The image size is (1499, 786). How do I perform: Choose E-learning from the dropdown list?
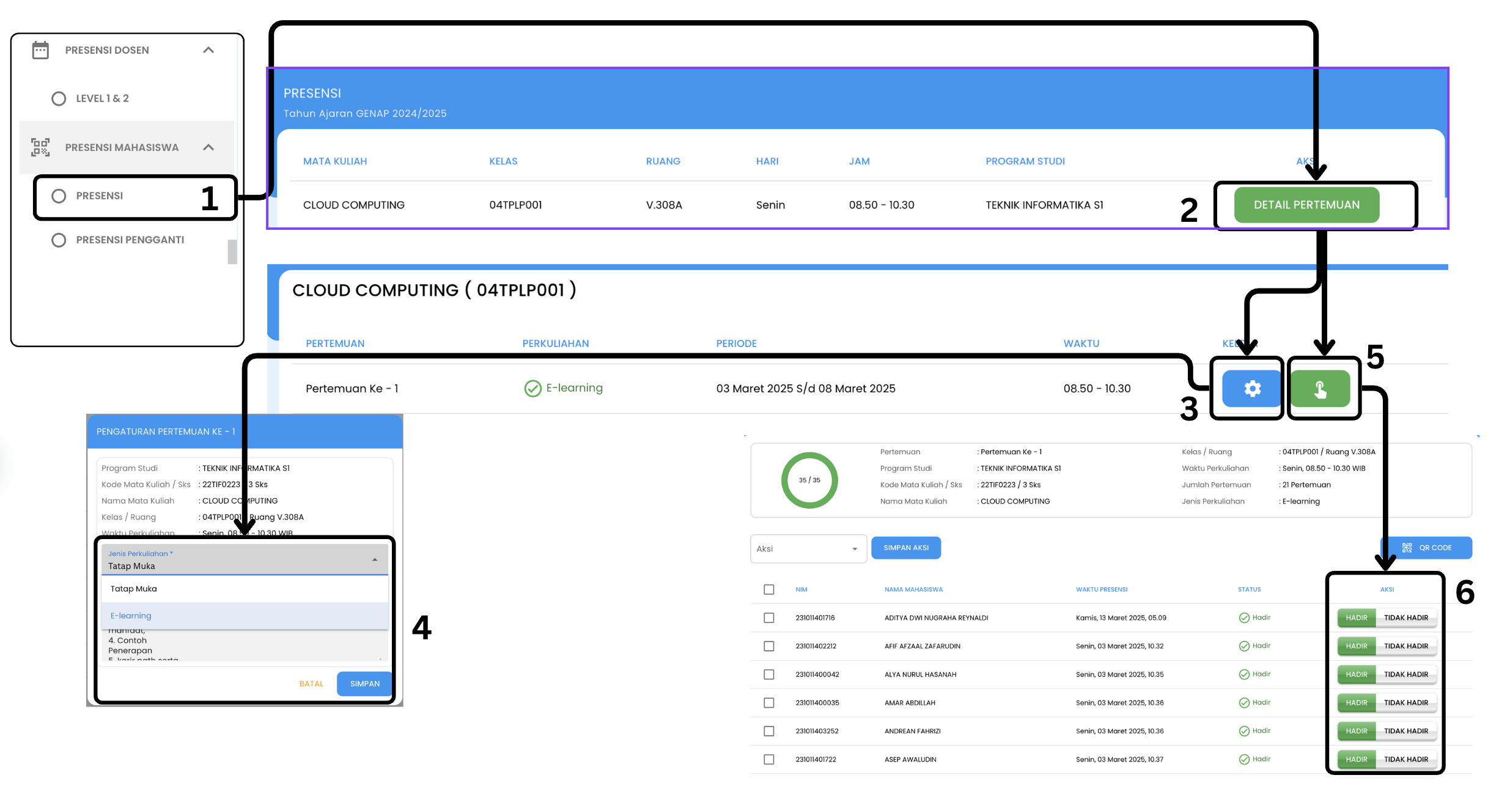(245, 616)
